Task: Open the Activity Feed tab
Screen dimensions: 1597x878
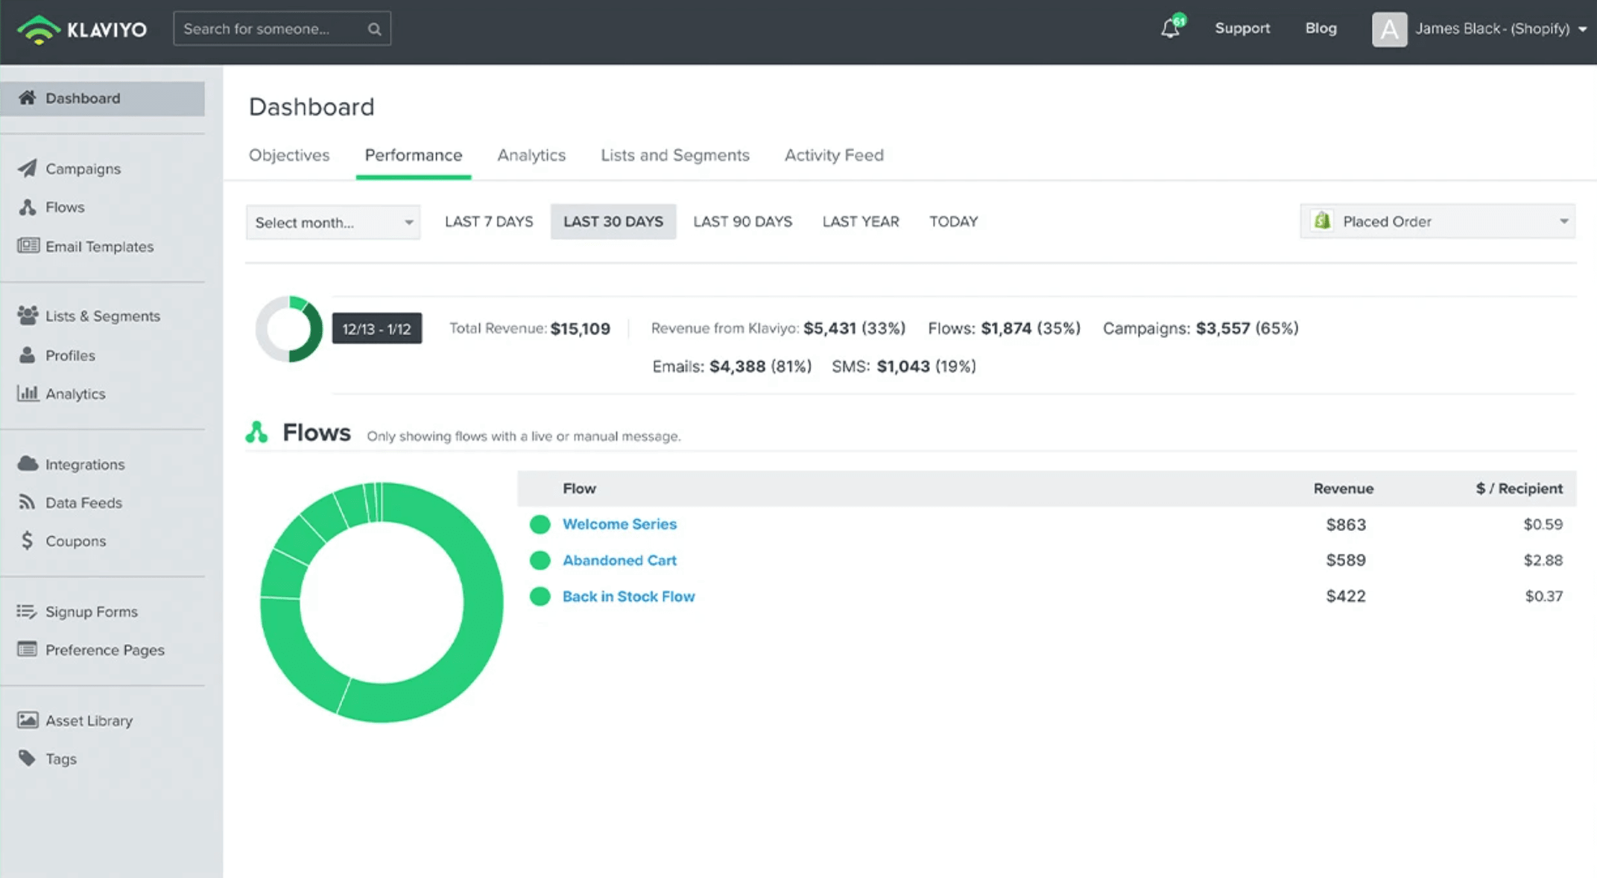Action: coord(834,155)
